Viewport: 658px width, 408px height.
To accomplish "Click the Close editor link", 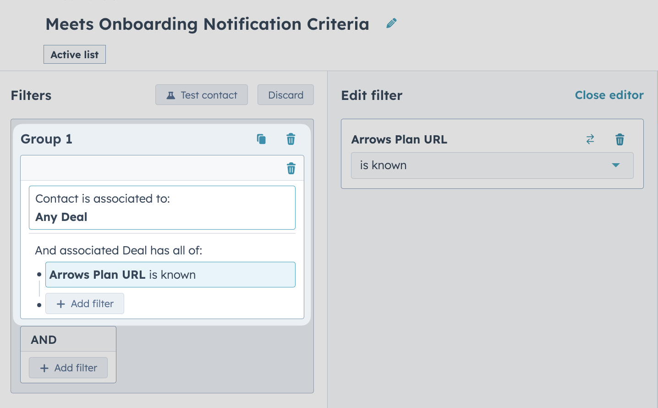I will tap(609, 95).
